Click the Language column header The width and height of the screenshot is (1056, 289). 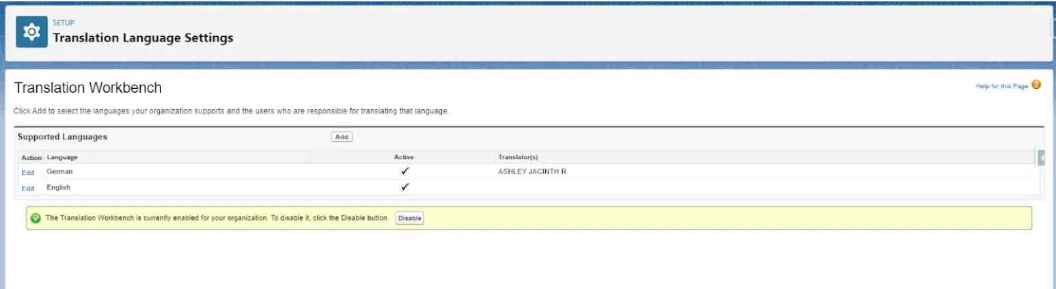click(62, 157)
